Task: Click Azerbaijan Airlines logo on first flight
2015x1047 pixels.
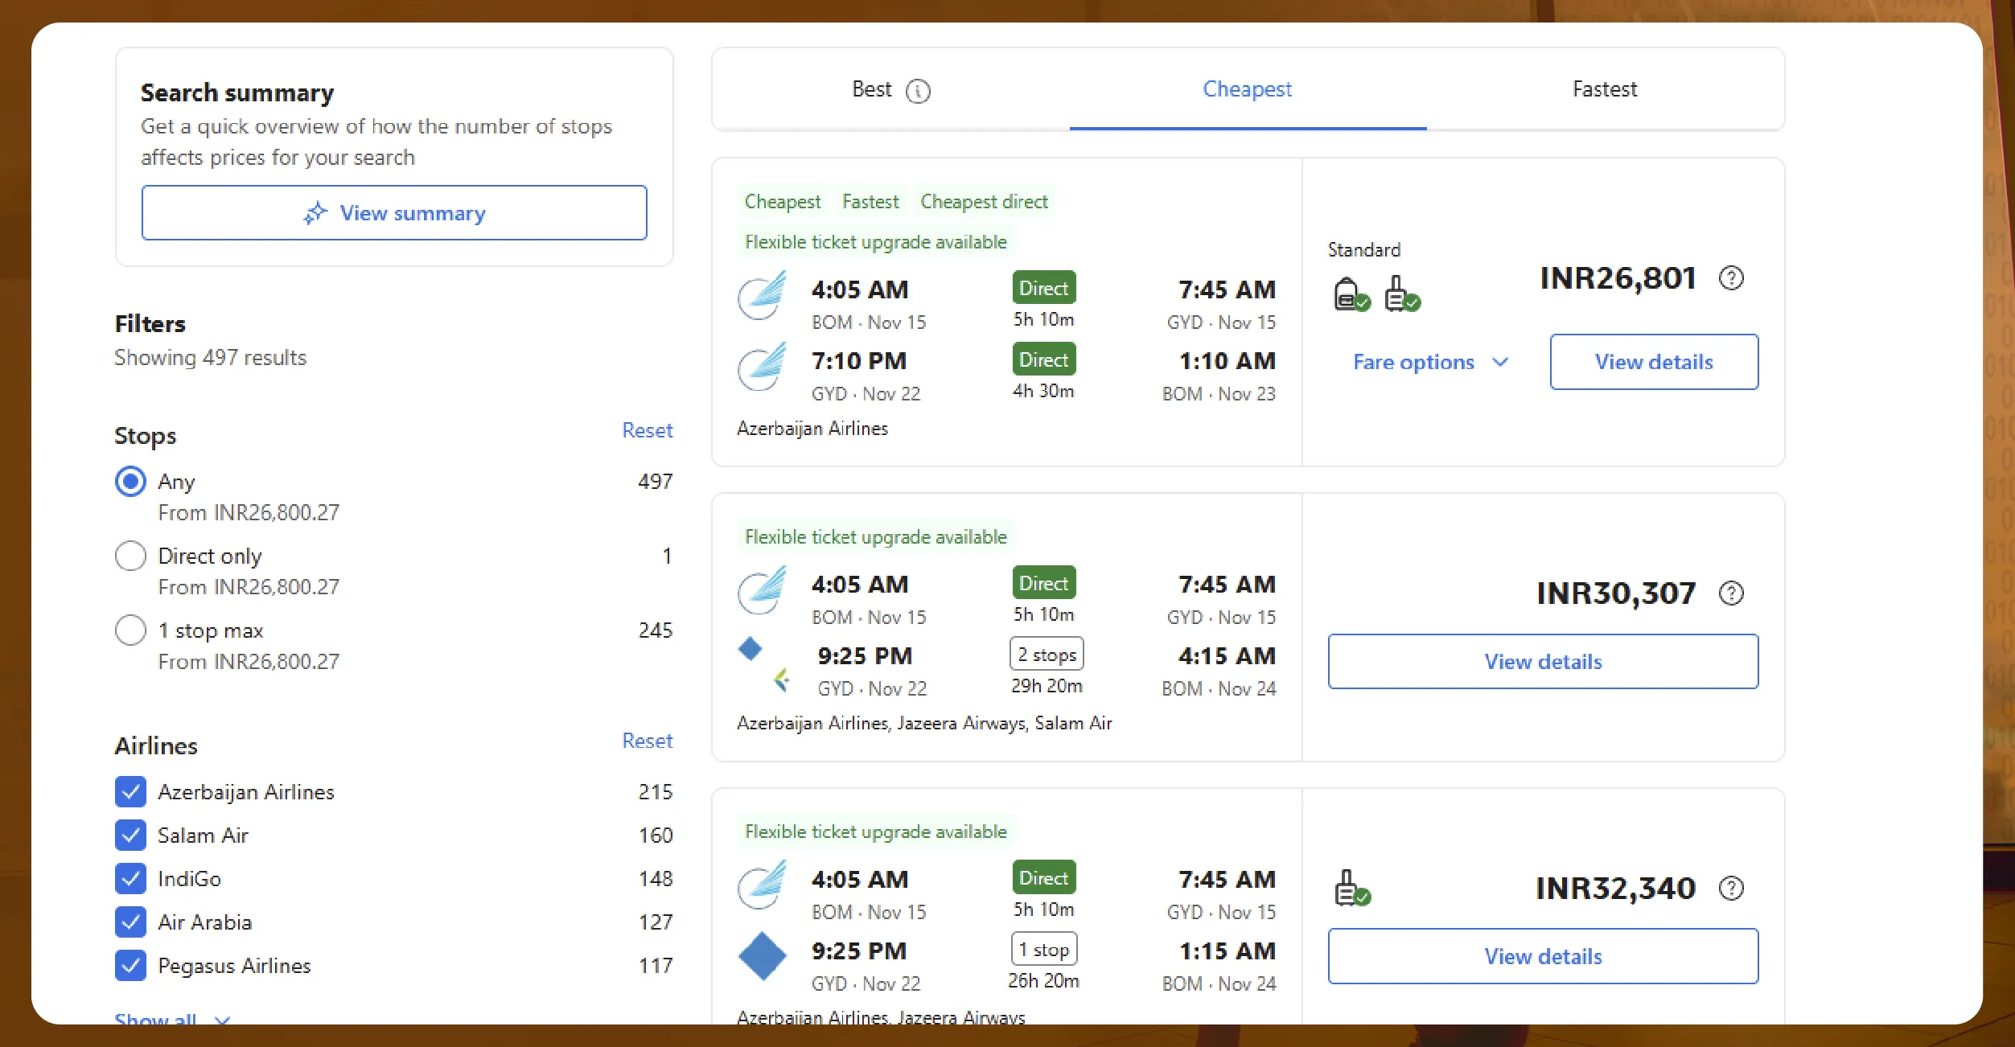Action: pos(762,296)
